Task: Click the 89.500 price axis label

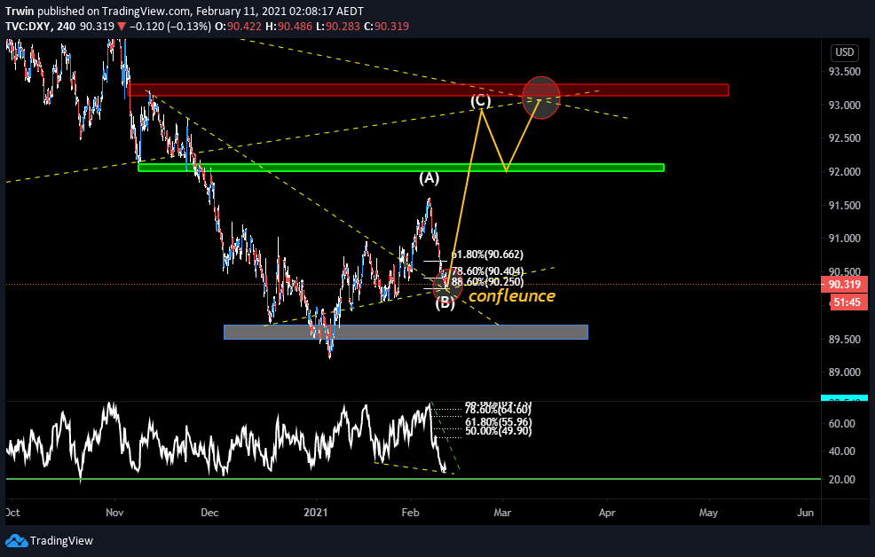Action: pyautogui.click(x=844, y=339)
